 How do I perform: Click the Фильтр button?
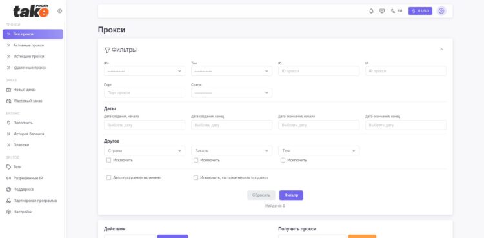point(291,195)
